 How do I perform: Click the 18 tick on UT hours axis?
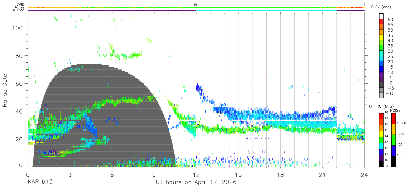(x=280, y=175)
